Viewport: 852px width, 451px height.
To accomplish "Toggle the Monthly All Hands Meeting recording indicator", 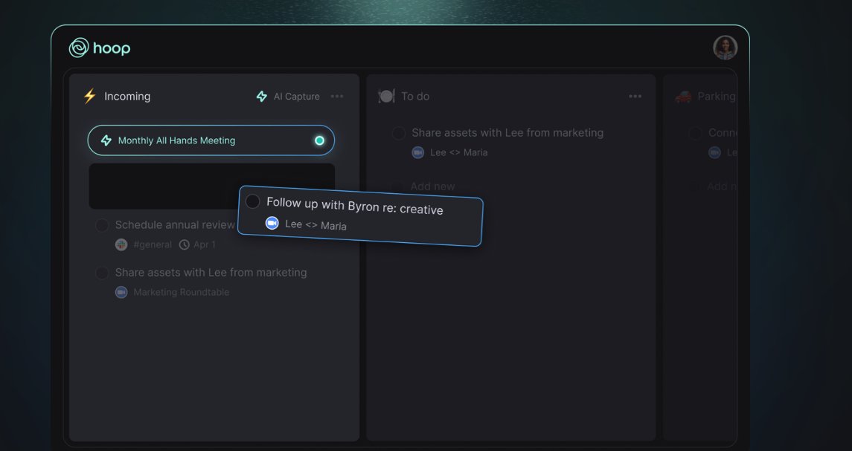I will (319, 140).
